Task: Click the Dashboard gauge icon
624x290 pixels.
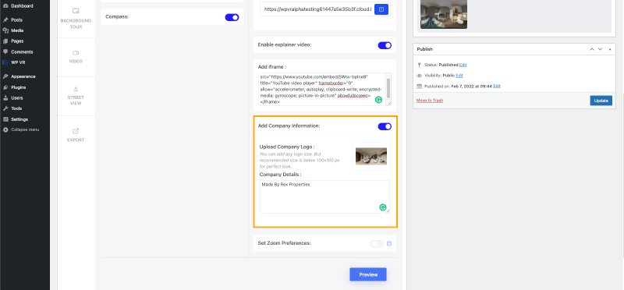Action: [x=5, y=6]
